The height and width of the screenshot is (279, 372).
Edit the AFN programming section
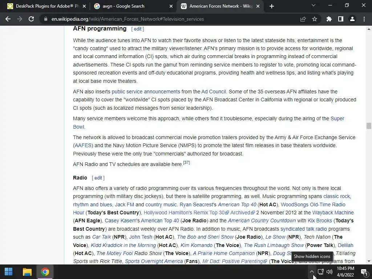[138, 29]
